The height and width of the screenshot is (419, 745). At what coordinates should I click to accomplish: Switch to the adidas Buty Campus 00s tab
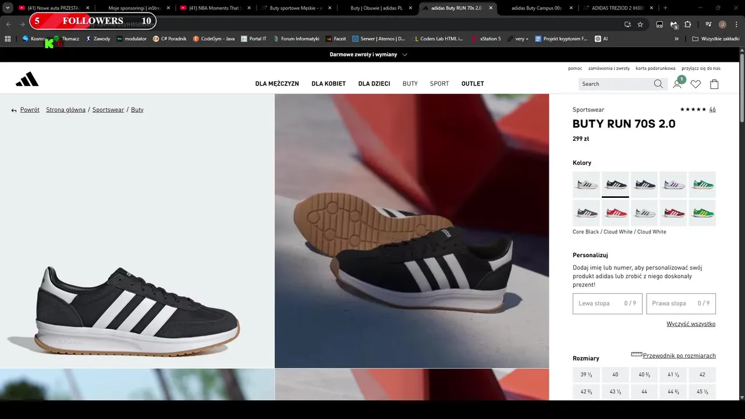(537, 8)
